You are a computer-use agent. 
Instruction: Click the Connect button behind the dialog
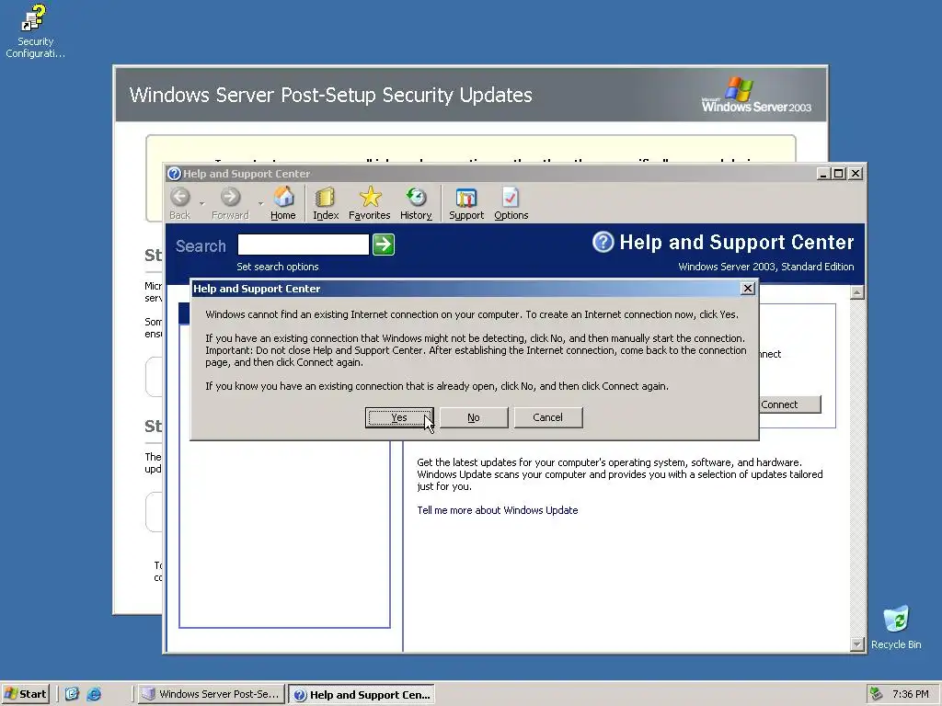pyautogui.click(x=789, y=404)
